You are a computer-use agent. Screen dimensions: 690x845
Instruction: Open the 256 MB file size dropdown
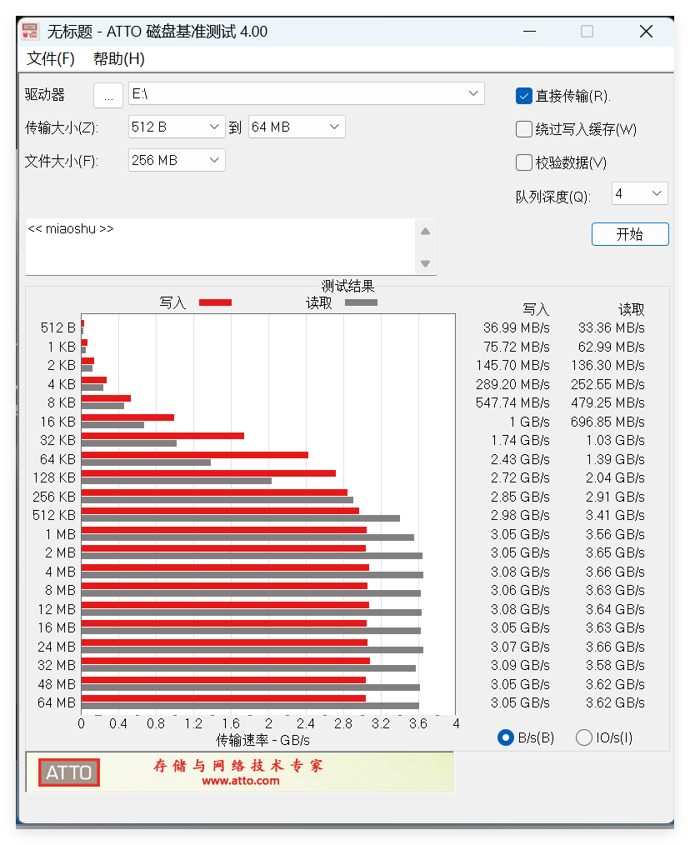[177, 160]
